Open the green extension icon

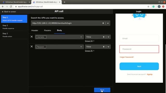tap(153, 6)
